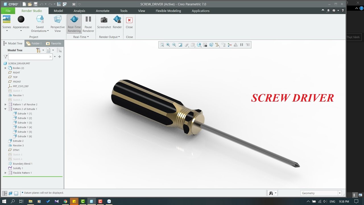
Task: Open the Flexible Modeling tab
Action: point(168,11)
